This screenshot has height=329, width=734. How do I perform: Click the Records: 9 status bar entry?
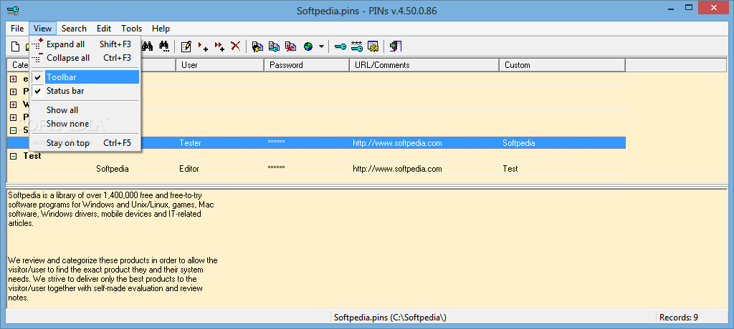pos(679,318)
